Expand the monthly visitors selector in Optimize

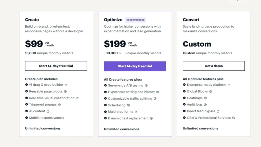point(113,53)
